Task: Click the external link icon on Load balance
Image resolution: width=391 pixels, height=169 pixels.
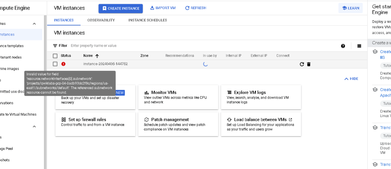Action: pos(290,120)
